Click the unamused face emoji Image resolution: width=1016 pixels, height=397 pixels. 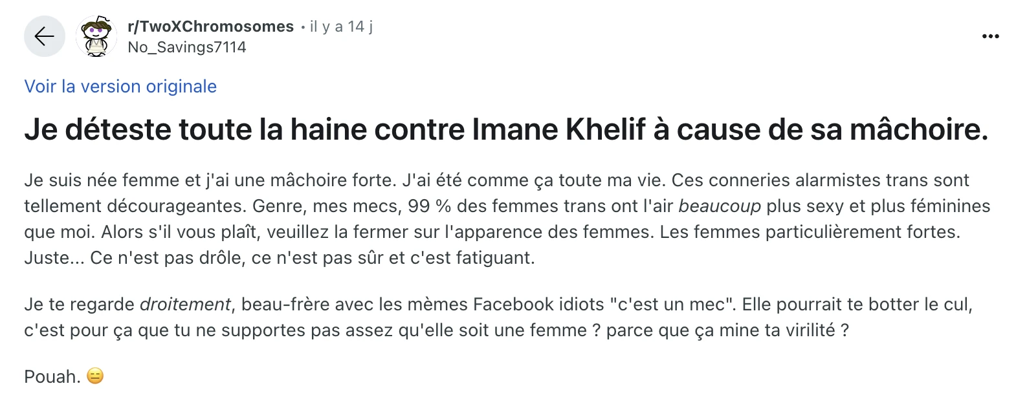pos(95,376)
